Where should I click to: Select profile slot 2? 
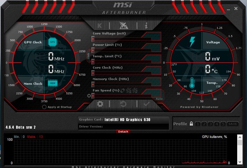click(204, 124)
